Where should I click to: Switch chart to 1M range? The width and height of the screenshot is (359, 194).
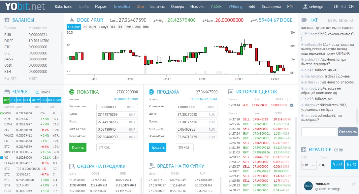[x=112, y=27]
